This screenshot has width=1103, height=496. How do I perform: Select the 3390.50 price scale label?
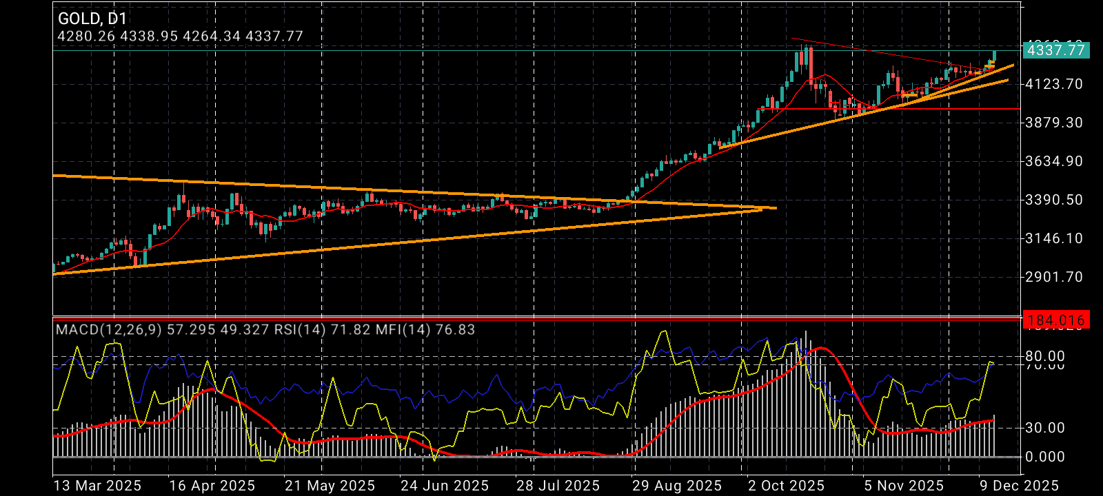pos(1054,200)
